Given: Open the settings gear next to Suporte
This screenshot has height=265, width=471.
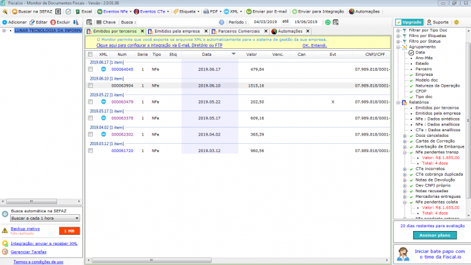Looking at the screenshot, I should click(x=457, y=22).
